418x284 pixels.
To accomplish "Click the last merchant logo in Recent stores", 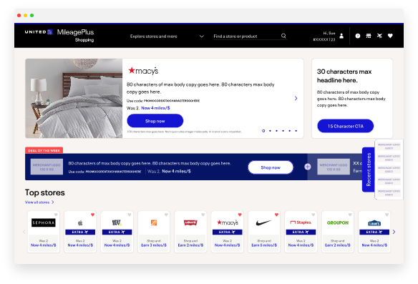I will point(389,192).
